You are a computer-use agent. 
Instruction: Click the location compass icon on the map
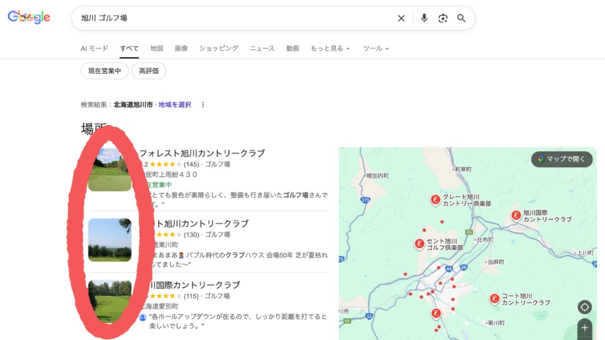pos(584,307)
